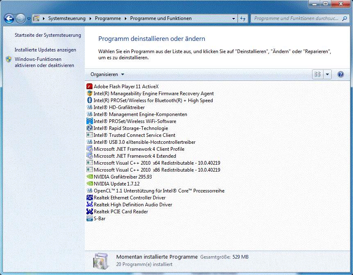
Task: Navigate to Systemsteuerung in the breadcrumb
Action: tap(67, 18)
